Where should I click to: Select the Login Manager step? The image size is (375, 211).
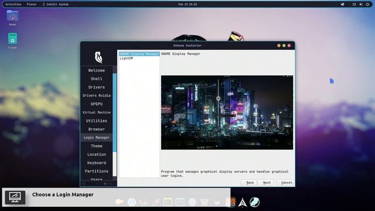point(96,138)
